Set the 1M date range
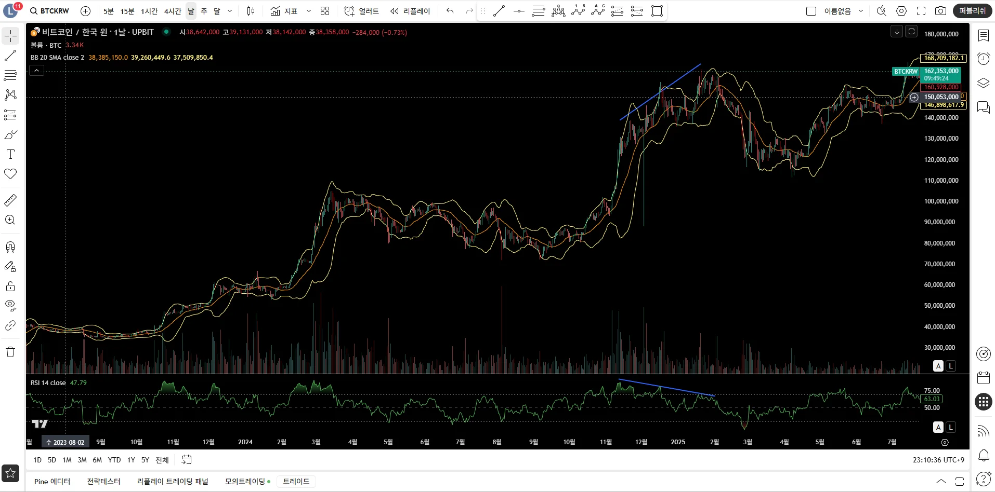 tap(67, 460)
